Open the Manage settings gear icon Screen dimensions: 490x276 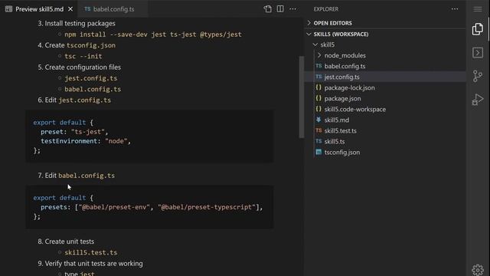tap(478, 269)
